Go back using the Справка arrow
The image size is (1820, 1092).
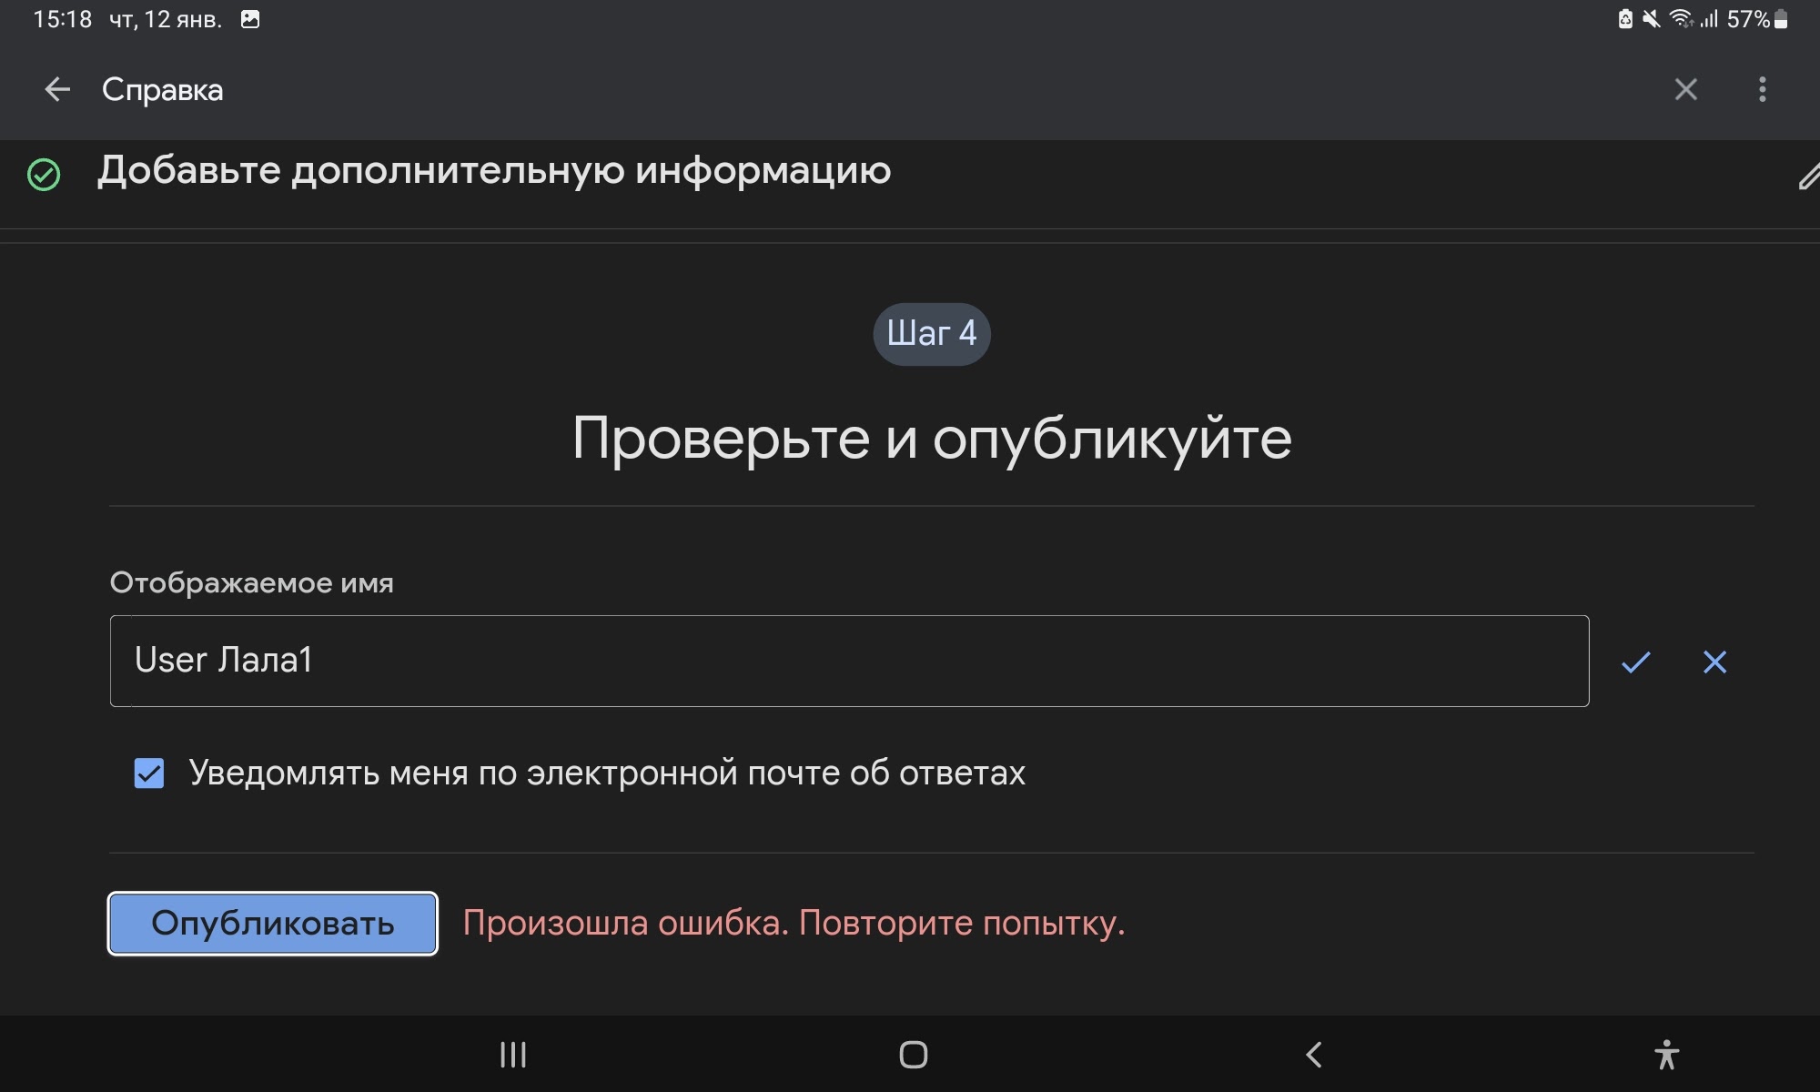(57, 89)
